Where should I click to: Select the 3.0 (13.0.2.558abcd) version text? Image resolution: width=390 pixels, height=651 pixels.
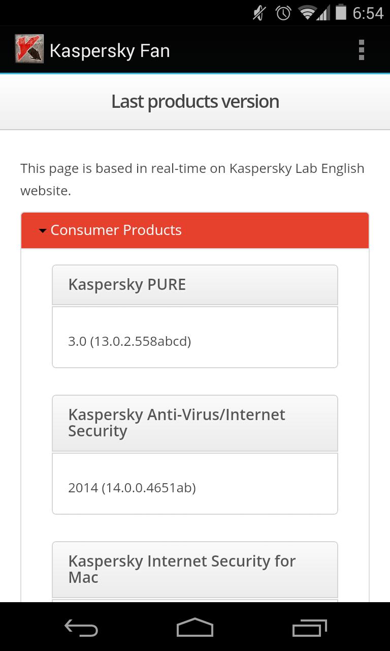point(129,341)
